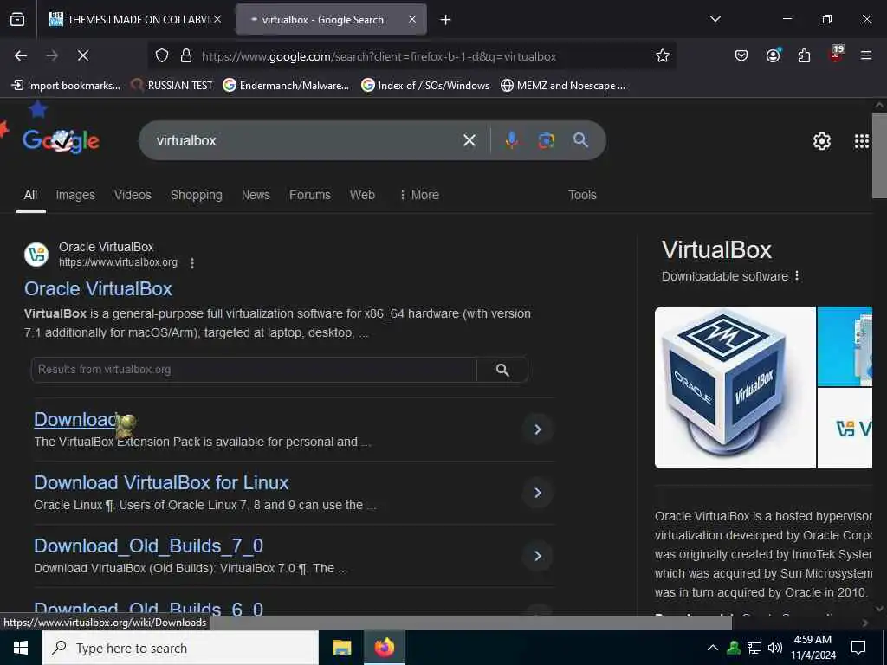The image size is (887, 665).
Task: Open Oracle VirtualBox site favicon
Action: [36, 255]
